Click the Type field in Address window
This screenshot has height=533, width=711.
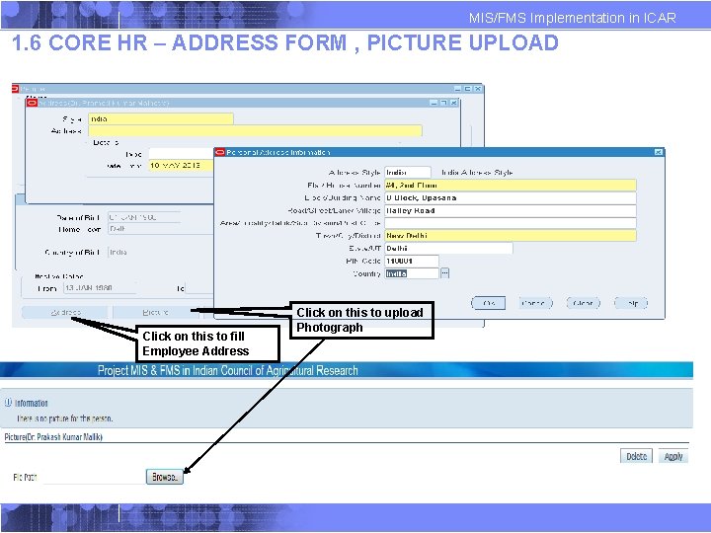pyautogui.click(x=181, y=154)
